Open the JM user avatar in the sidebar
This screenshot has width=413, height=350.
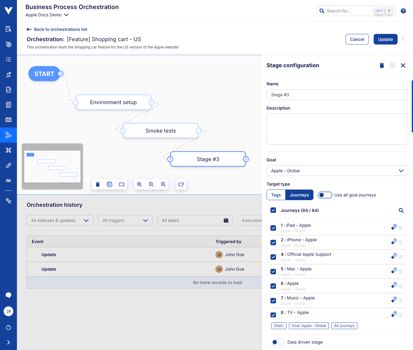[x=8, y=311]
